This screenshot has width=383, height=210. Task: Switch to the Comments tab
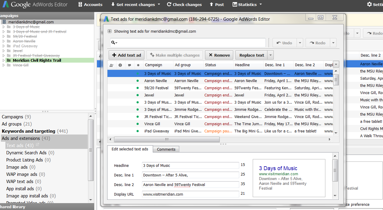coord(166,149)
